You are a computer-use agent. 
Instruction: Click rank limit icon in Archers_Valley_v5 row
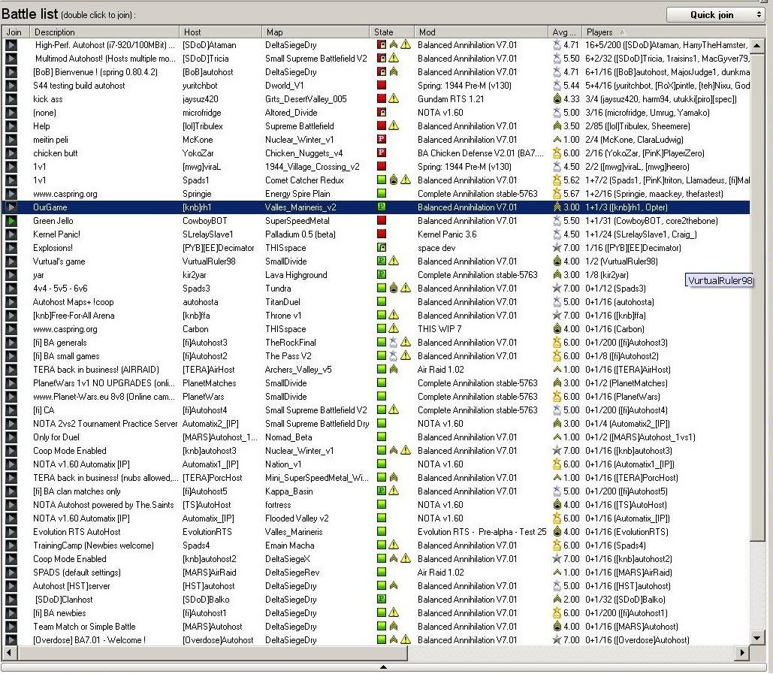(x=394, y=369)
